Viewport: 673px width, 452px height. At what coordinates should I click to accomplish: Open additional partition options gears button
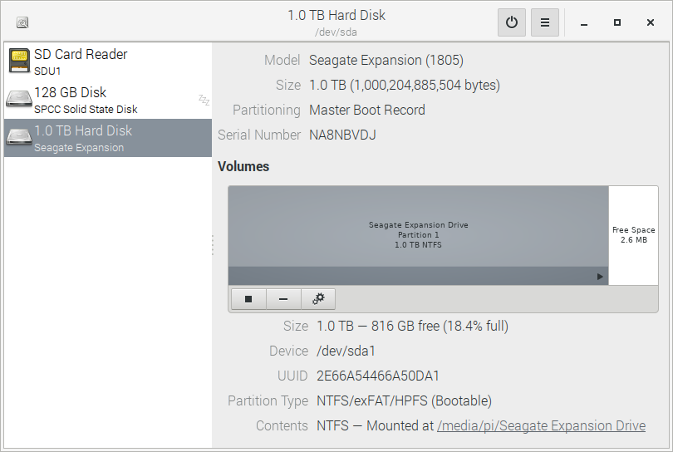click(x=318, y=299)
